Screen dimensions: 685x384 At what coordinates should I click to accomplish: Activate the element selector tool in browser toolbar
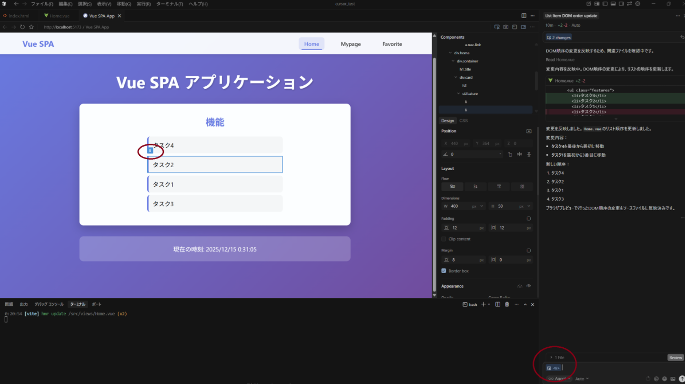(x=497, y=27)
